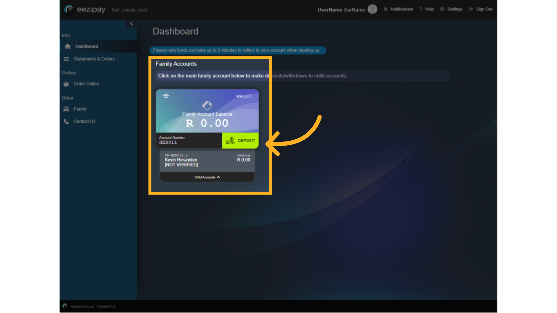Click the Order Online basket icon

click(x=66, y=84)
